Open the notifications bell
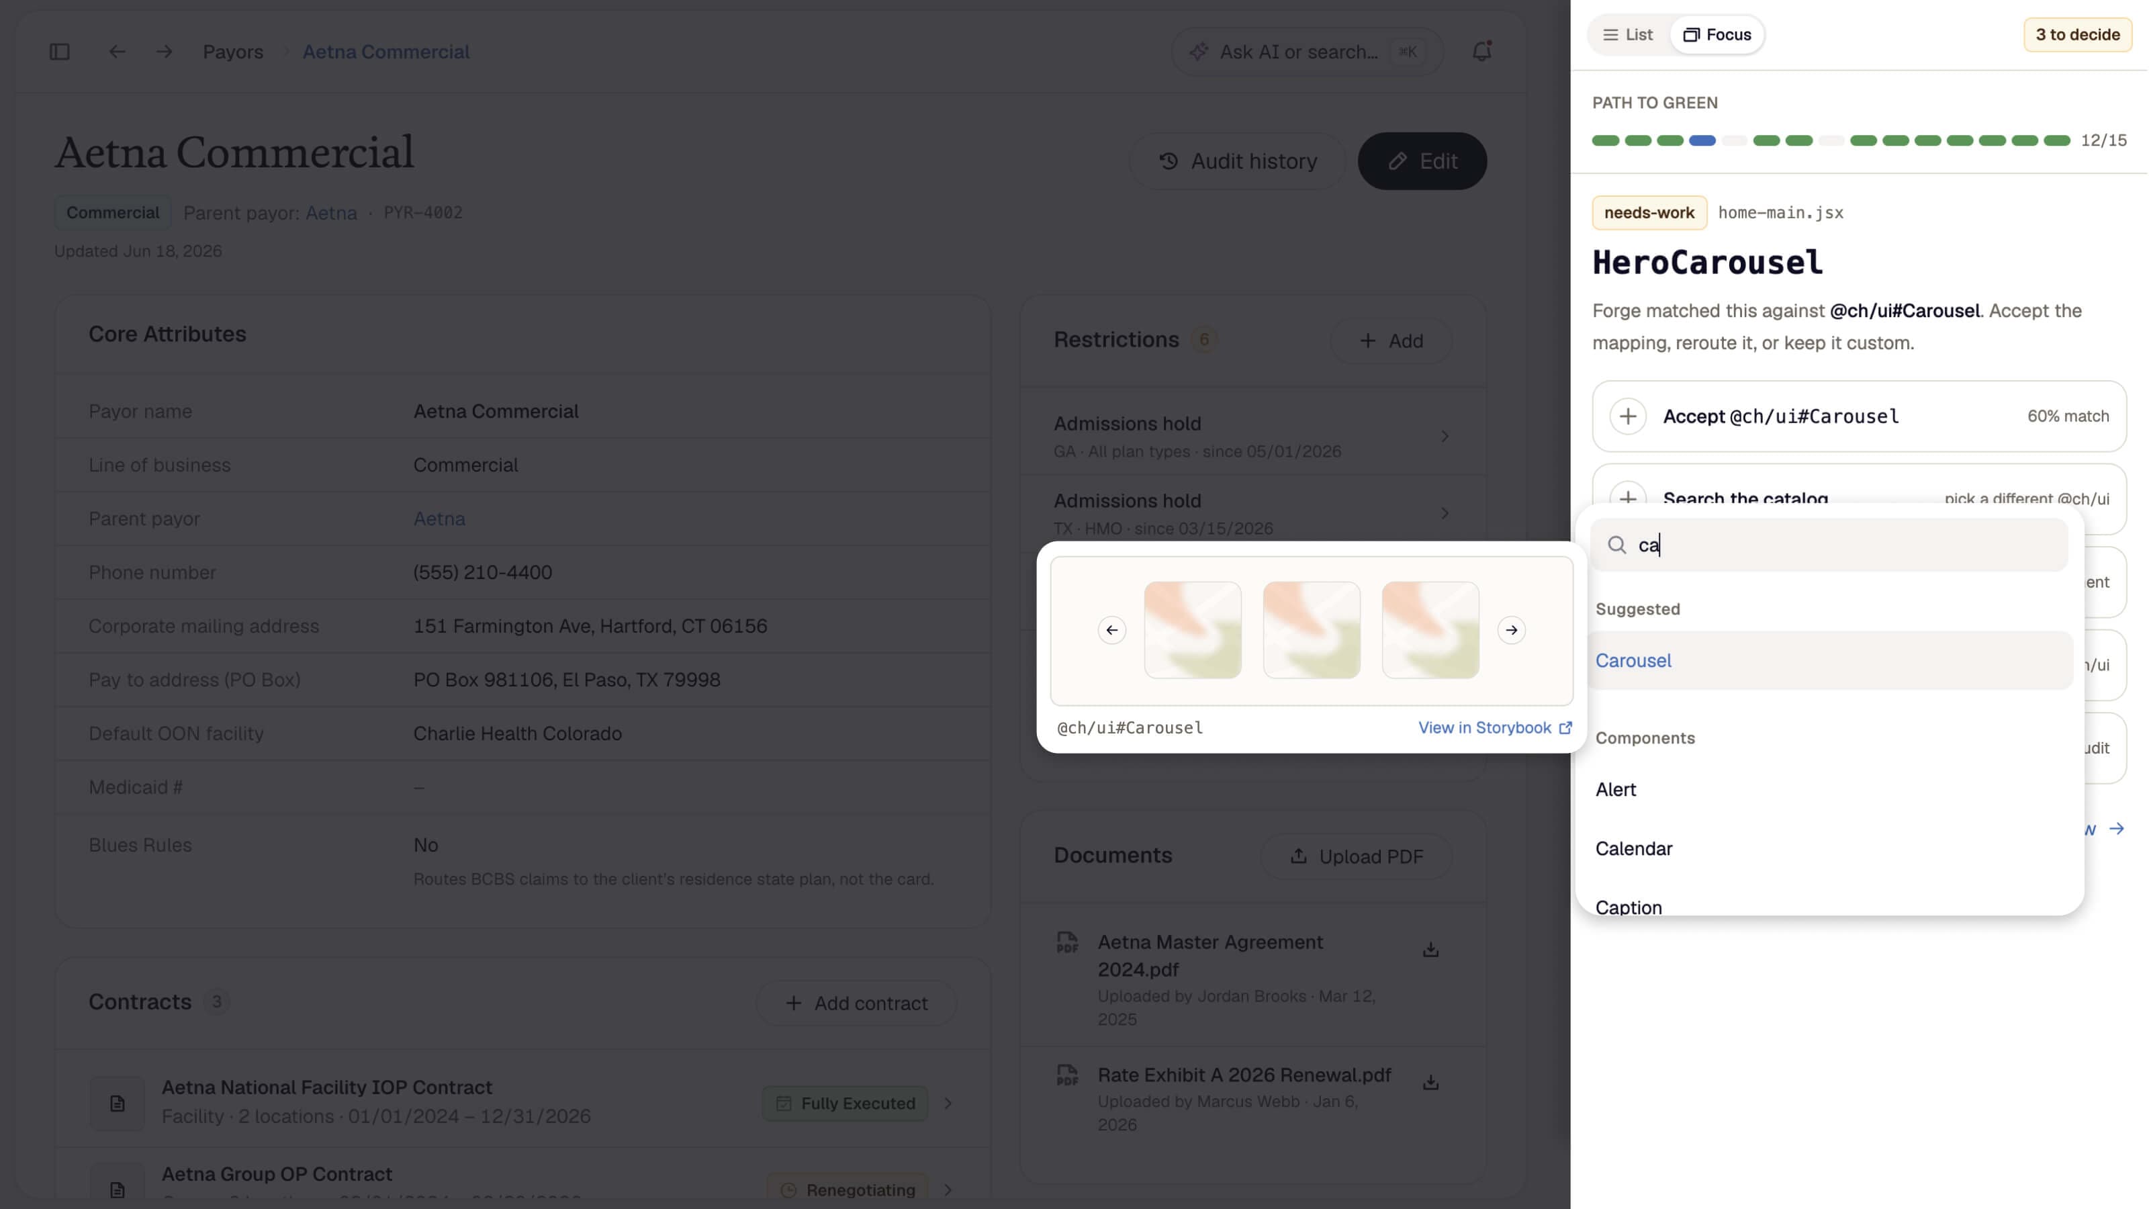 [x=1481, y=52]
